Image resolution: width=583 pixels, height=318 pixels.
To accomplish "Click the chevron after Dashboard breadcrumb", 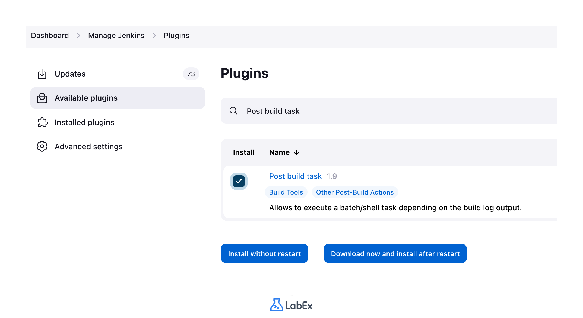I will (78, 35).
